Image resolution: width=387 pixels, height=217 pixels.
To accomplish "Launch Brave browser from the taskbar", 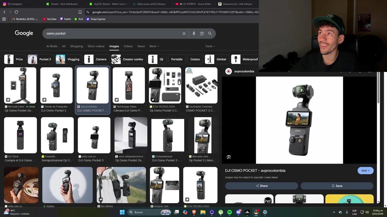I will coord(194,212).
